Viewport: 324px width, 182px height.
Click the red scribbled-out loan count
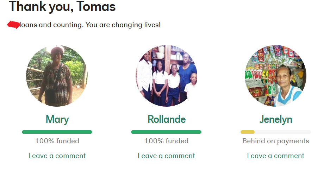13,25
